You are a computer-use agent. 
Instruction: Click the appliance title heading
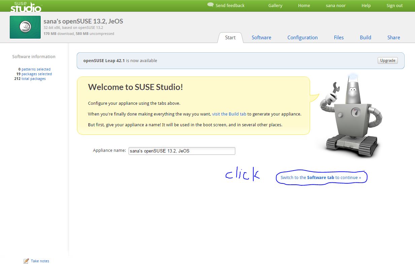(x=83, y=21)
